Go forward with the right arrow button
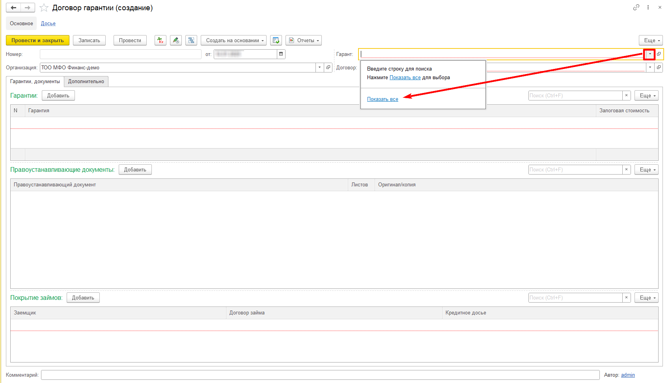 pos(28,7)
